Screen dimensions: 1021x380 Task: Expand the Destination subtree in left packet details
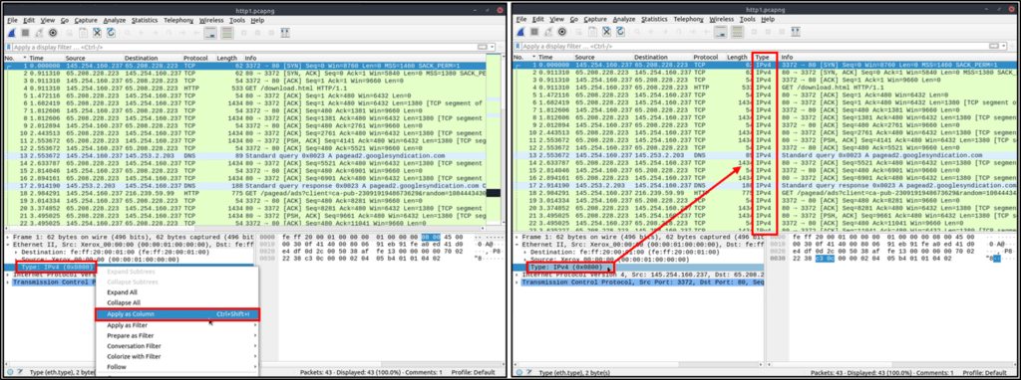coord(16,252)
